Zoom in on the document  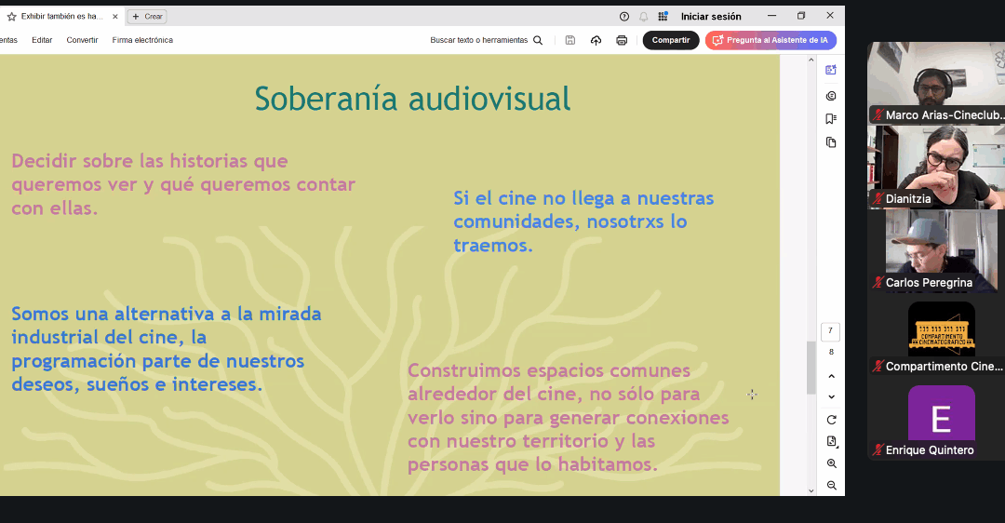(x=831, y=463)
